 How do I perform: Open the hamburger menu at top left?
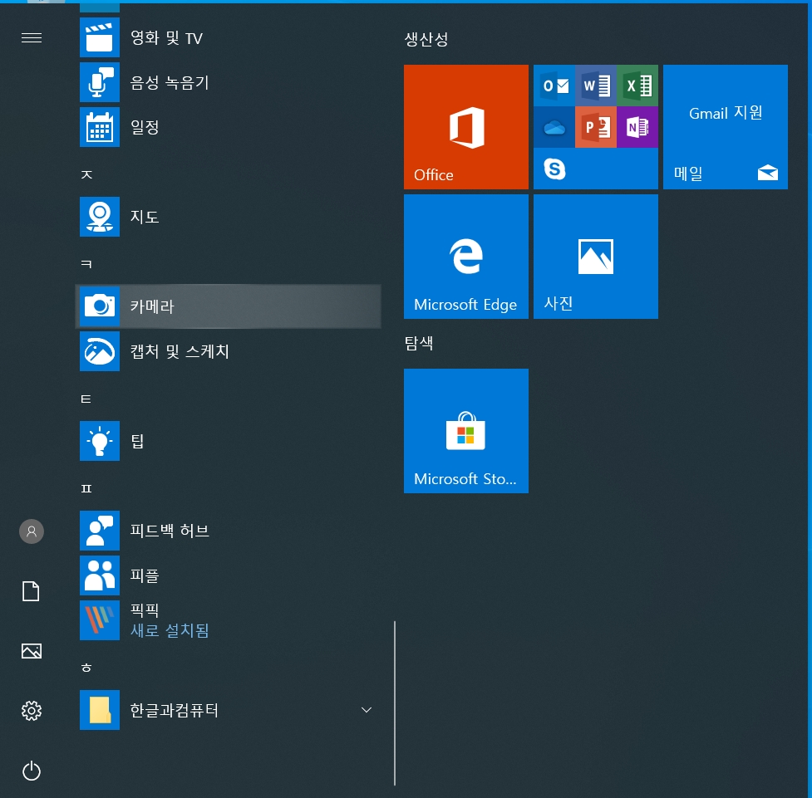point(32,37)
